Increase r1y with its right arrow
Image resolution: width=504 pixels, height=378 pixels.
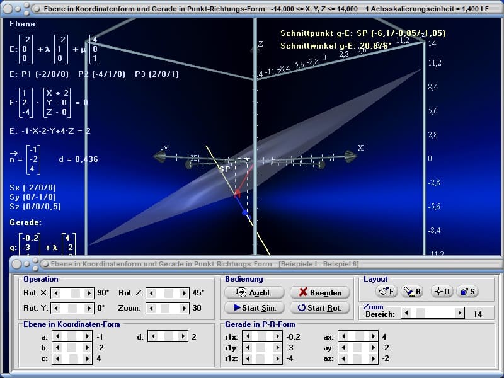277,348
